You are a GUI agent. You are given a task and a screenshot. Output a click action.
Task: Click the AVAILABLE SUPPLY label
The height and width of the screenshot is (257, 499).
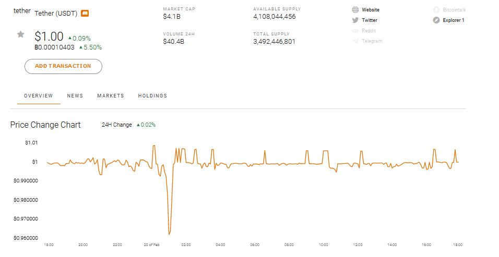click(x=277, y=9)
